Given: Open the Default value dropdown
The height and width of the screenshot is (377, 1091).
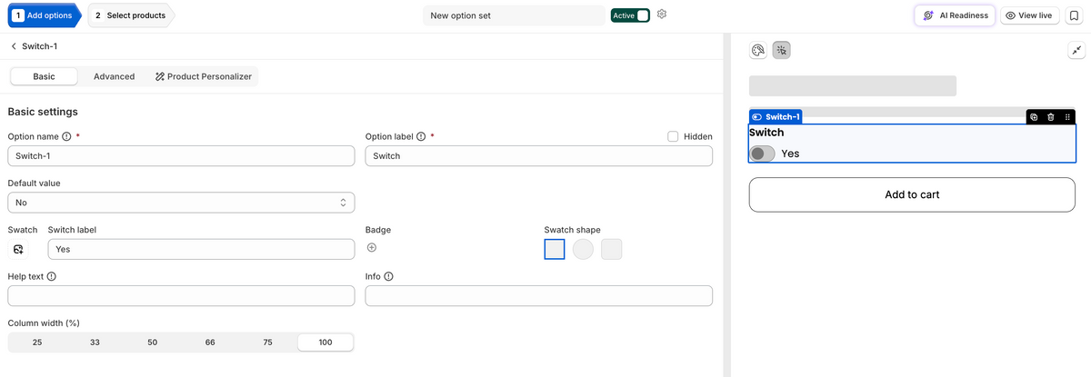Looking at the screenshot, I should pos(181,203).
